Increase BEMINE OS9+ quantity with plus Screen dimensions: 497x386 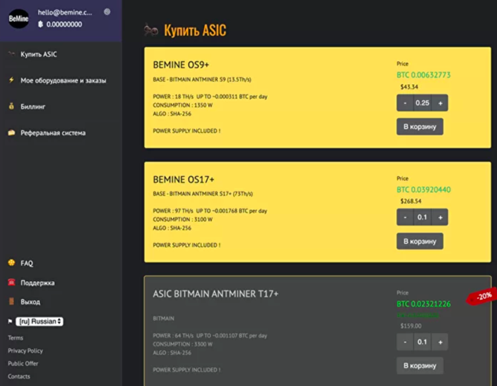[440, 103]
